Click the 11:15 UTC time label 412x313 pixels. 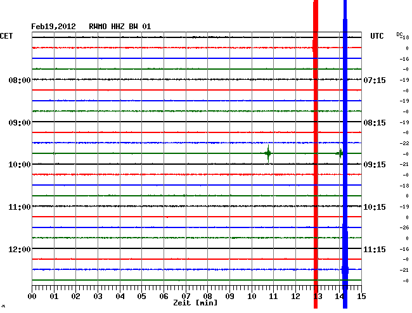coord(375,249)
